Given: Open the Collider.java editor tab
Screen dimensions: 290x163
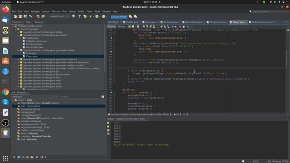Looking at the screenshot, I should 132,22.
